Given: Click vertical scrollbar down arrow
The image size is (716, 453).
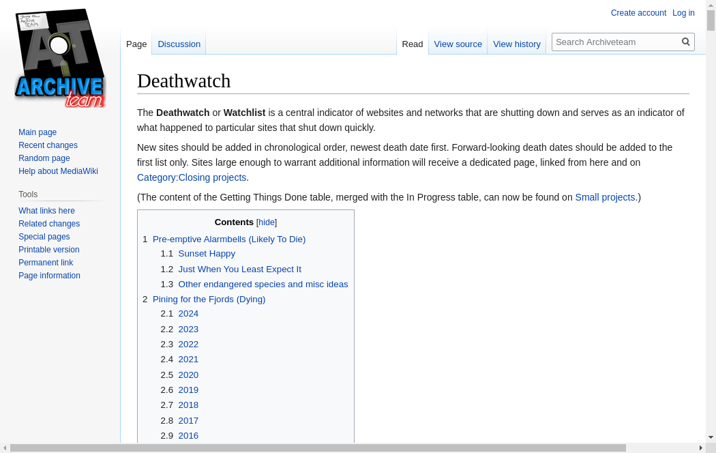Looking at the screenshot, I should [711, 437].
